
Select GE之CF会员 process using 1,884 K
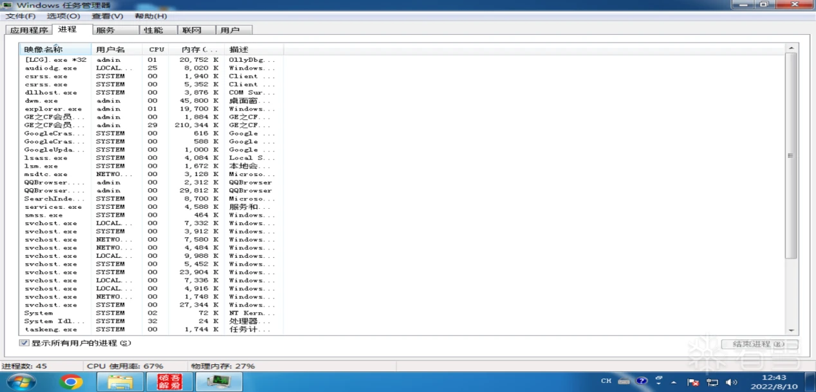click(151, 117)
